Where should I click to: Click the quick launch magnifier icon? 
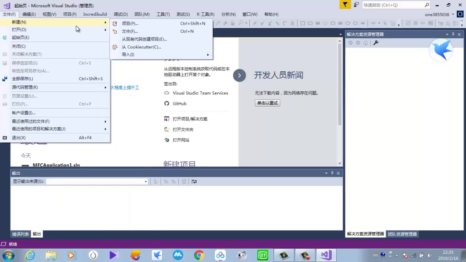tap(427, 5)
